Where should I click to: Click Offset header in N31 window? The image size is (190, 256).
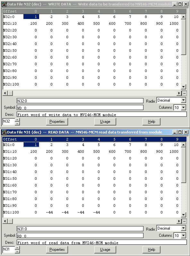pos(10,139)
